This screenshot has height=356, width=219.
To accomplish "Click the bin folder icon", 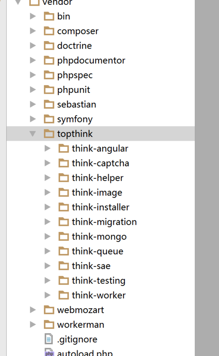I will coord(49,16).
